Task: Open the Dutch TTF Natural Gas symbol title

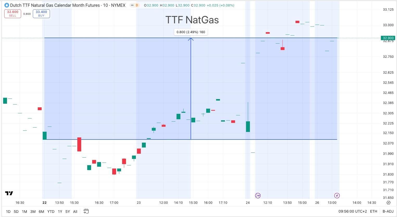Action: 55,5
